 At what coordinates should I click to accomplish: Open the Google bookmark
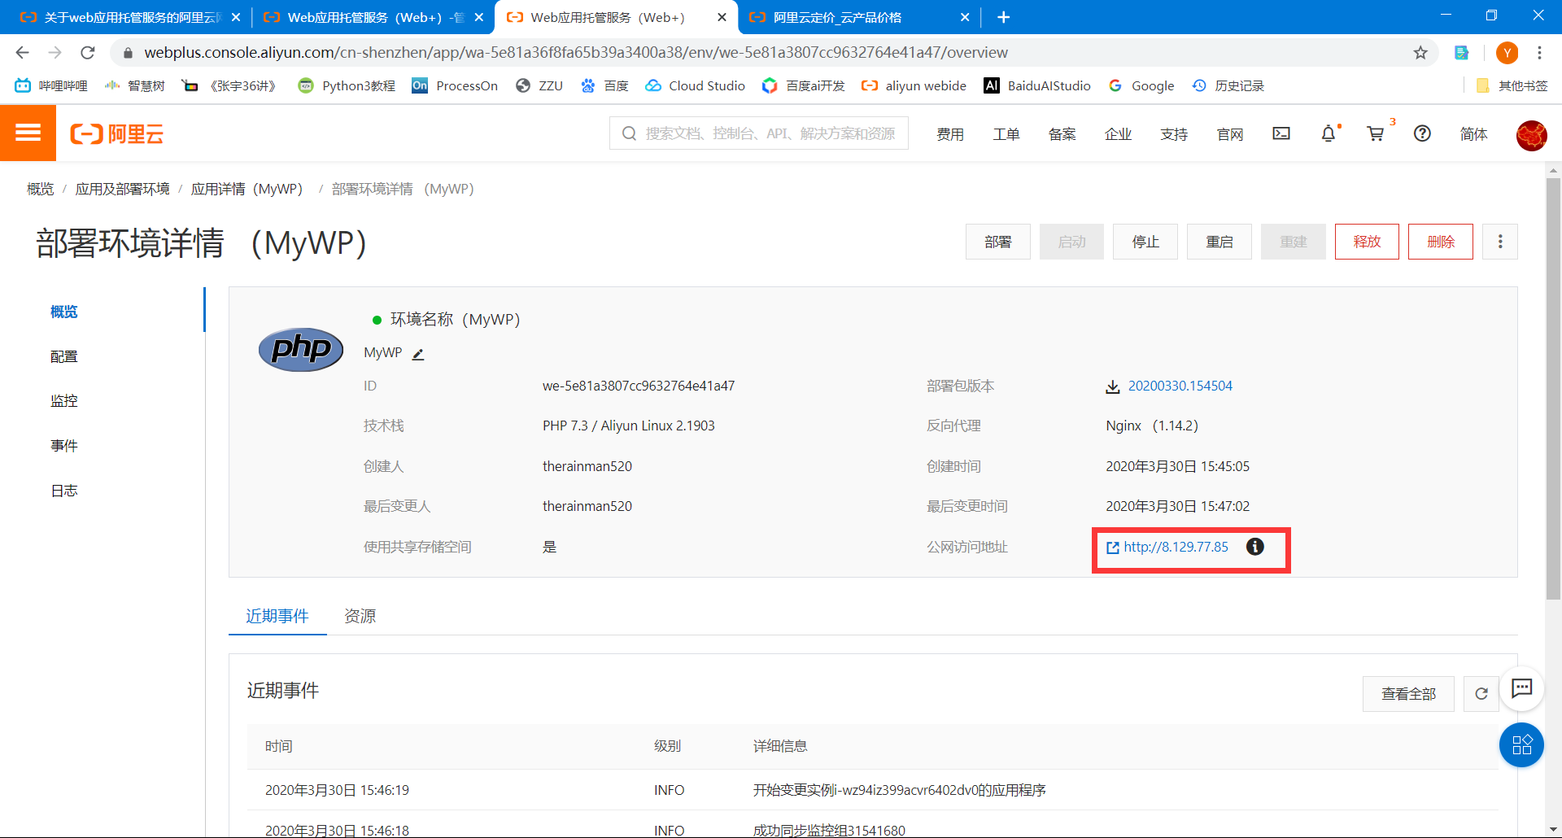click(x=1141, y=85)
